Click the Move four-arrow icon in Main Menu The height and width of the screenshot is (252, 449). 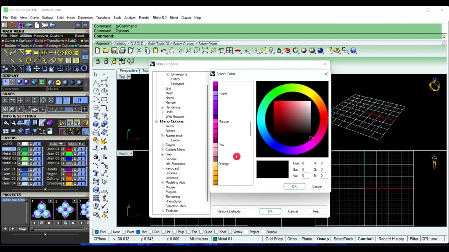pyautogui.click(x=36, y=69)
